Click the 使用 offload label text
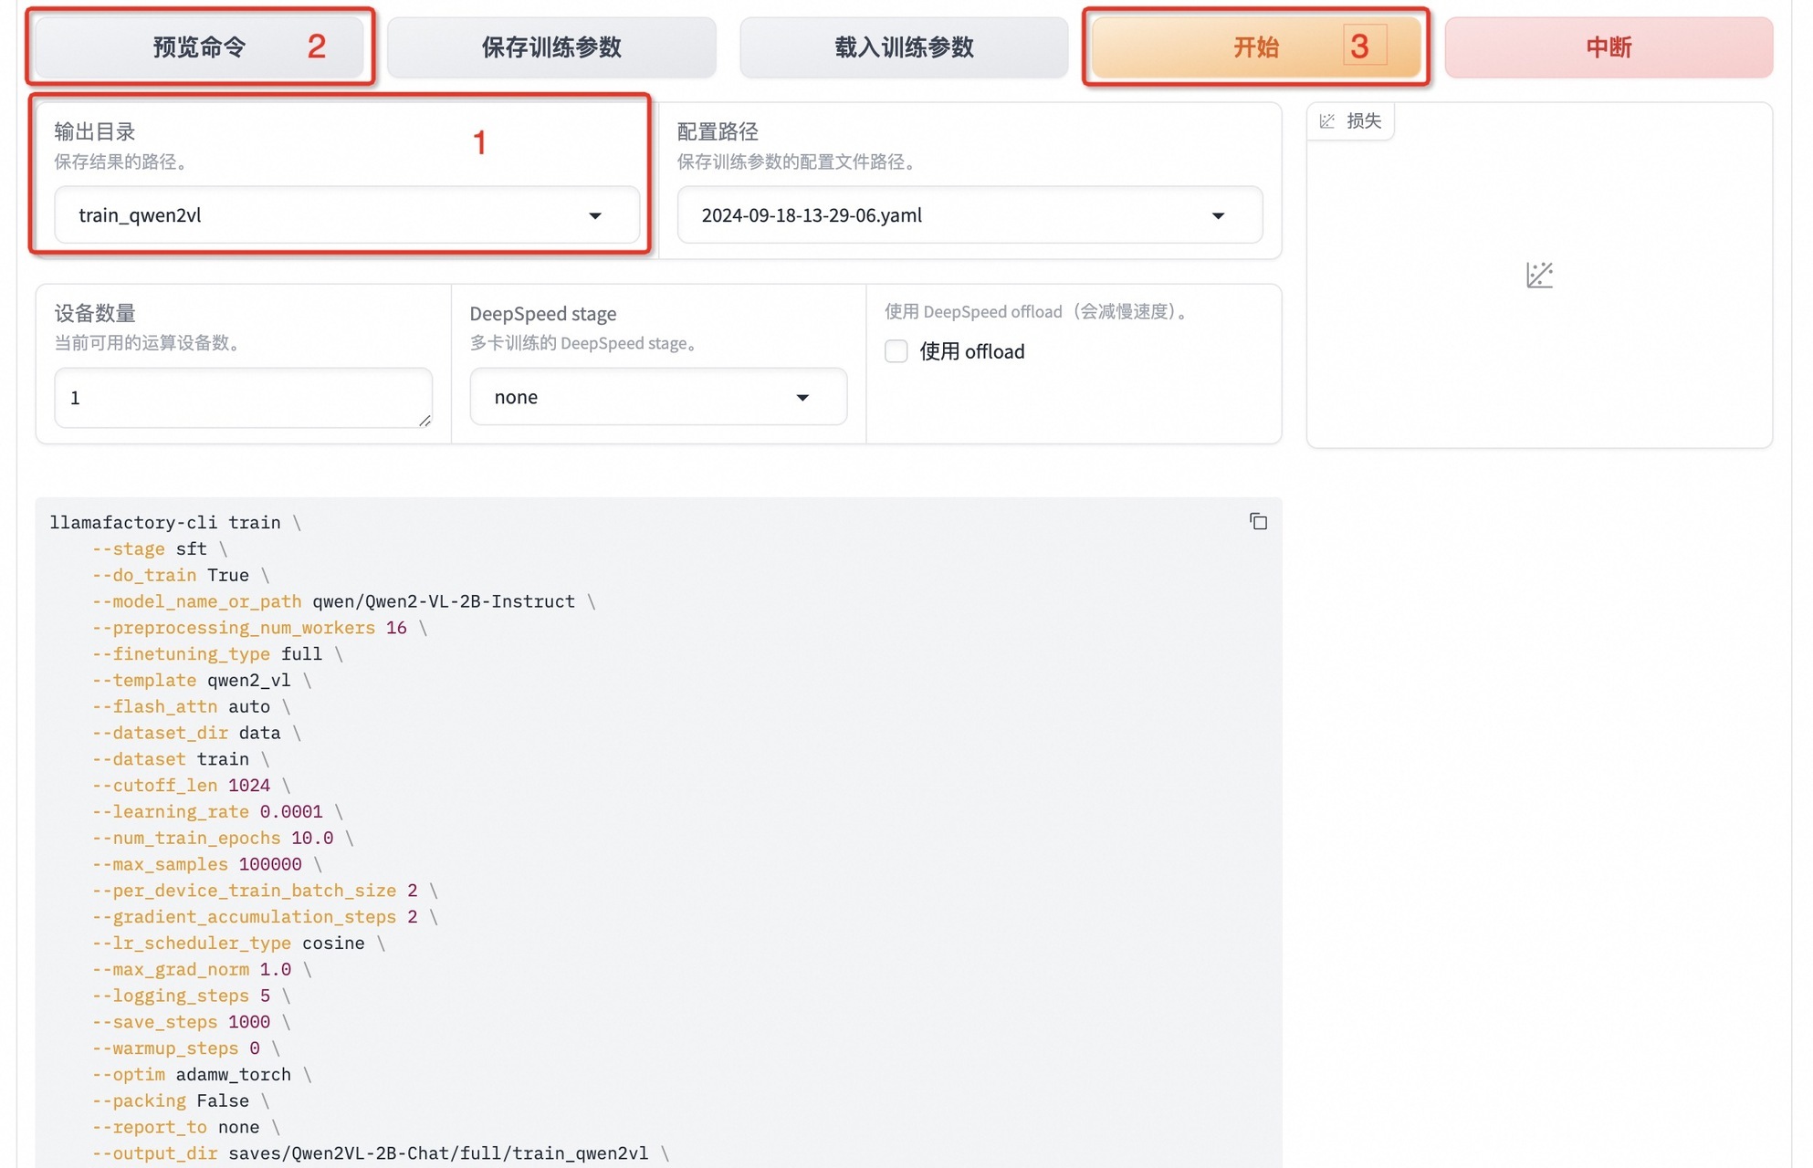This screenshot has height=1168, width=1813. [971, 351]
